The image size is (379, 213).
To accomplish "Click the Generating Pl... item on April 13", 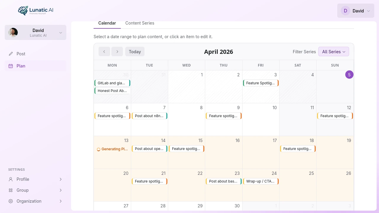I will click(x=112, y=149).
